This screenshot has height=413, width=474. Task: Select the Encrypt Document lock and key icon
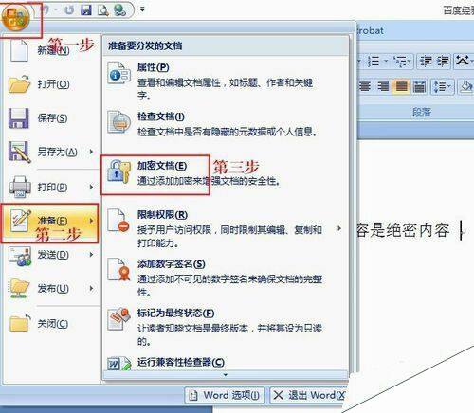coord(118,171)
